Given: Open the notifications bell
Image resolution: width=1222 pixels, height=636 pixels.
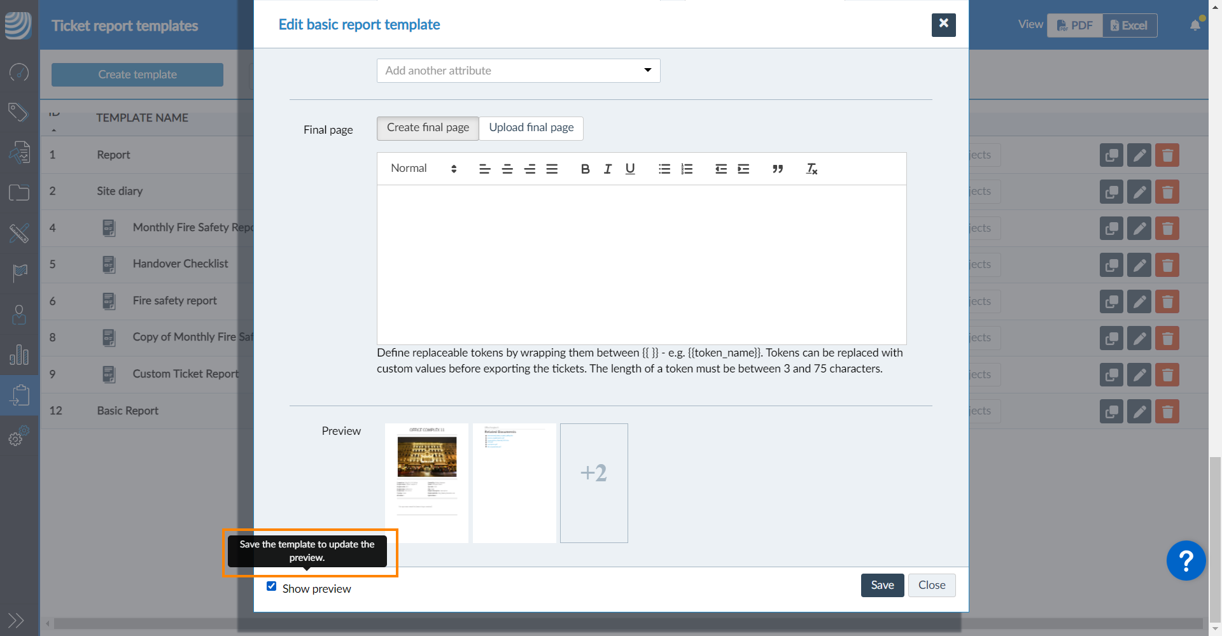Looking at the screenshot, I should coord(1195,25).
